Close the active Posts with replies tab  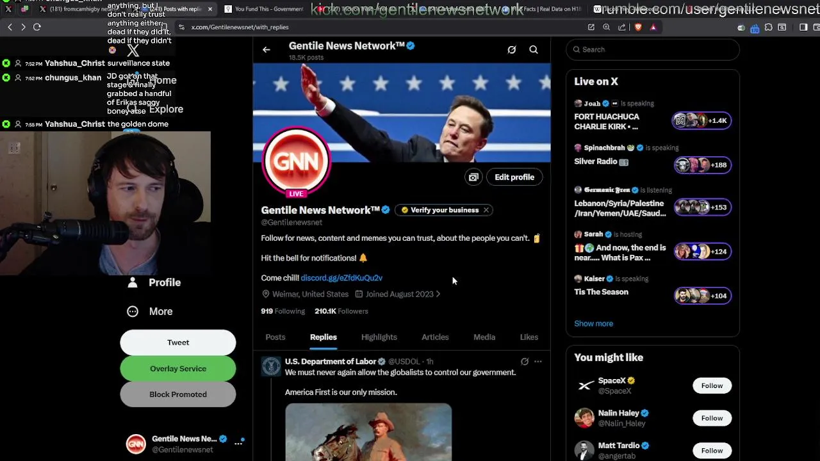coord(209,9)
